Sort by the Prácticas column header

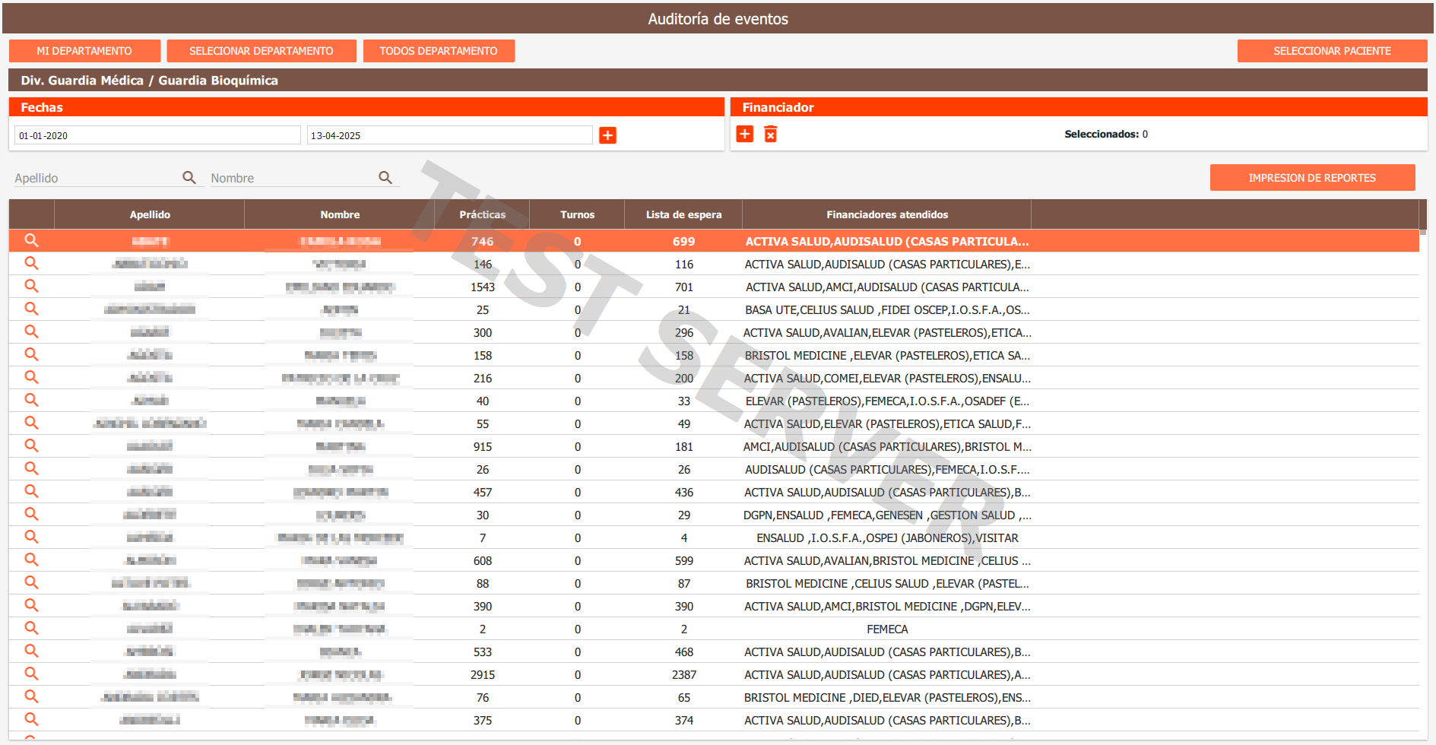[x=482, y=214]
